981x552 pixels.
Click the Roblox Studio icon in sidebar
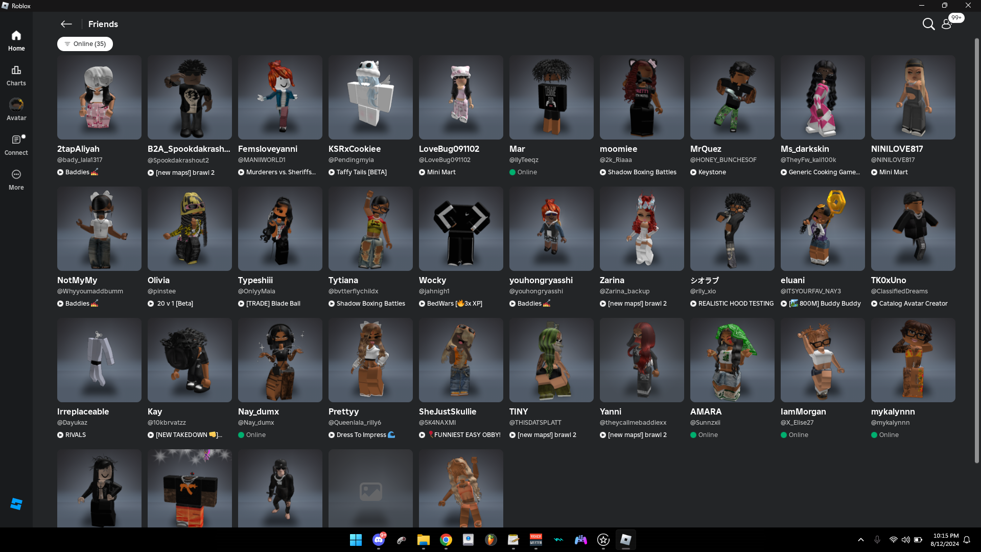click(16, 504)
